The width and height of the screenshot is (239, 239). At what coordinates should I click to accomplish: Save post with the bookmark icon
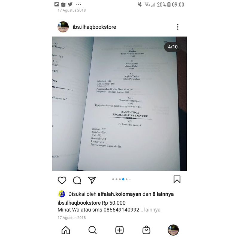[177, 179]
